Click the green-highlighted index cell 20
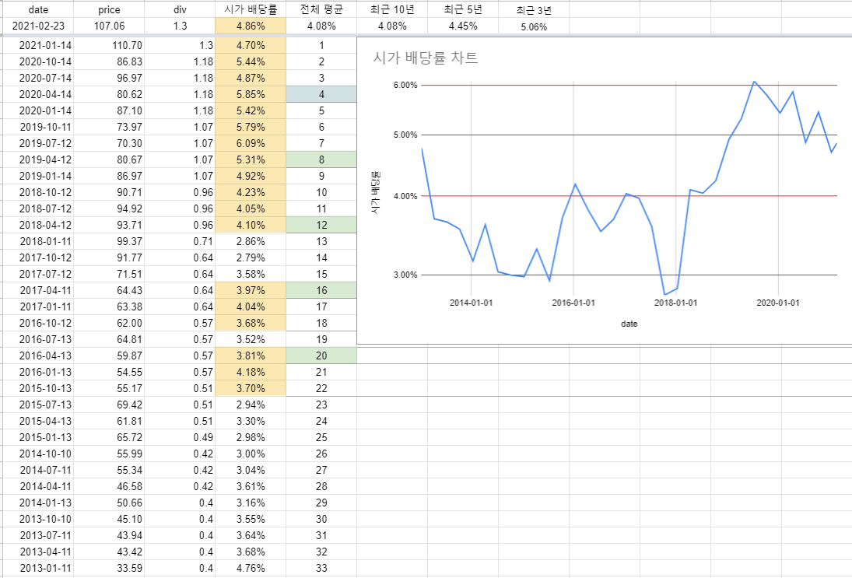Screen dimensions: 852x578 coord(321,356)
